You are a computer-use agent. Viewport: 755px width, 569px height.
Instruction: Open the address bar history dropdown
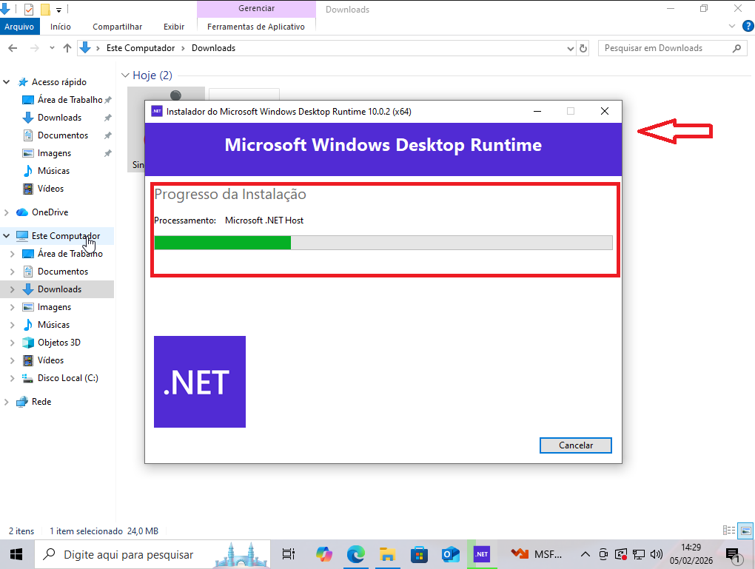(x=570, y=48)
